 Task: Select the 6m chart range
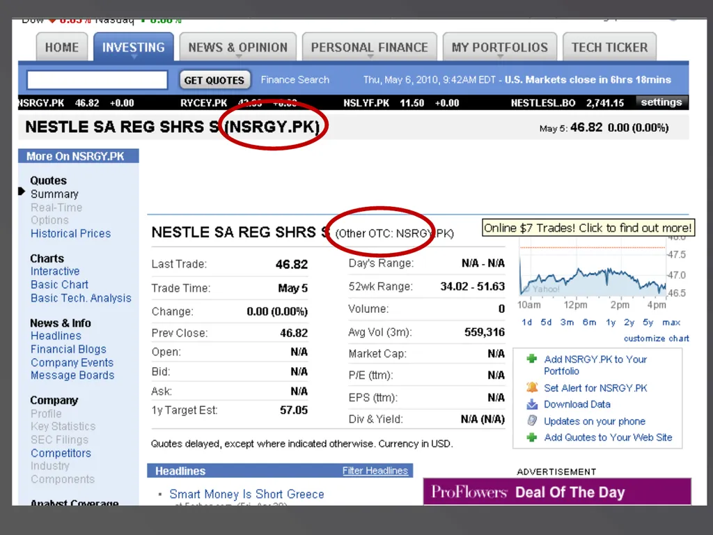tap(589, 322)
